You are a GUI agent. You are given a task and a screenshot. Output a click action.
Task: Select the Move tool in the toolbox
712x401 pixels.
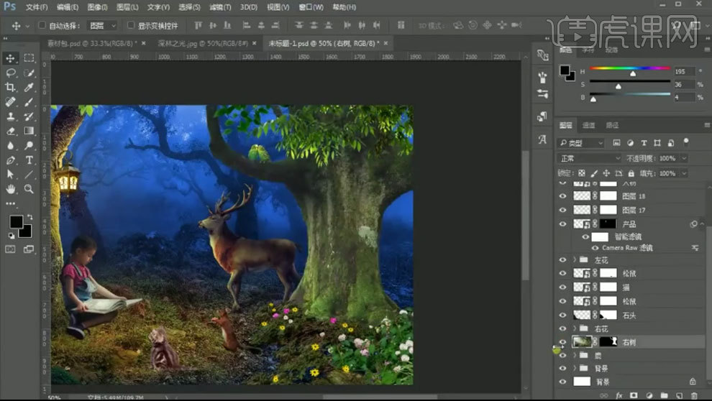pyautogui.click(x=10, y=58)
